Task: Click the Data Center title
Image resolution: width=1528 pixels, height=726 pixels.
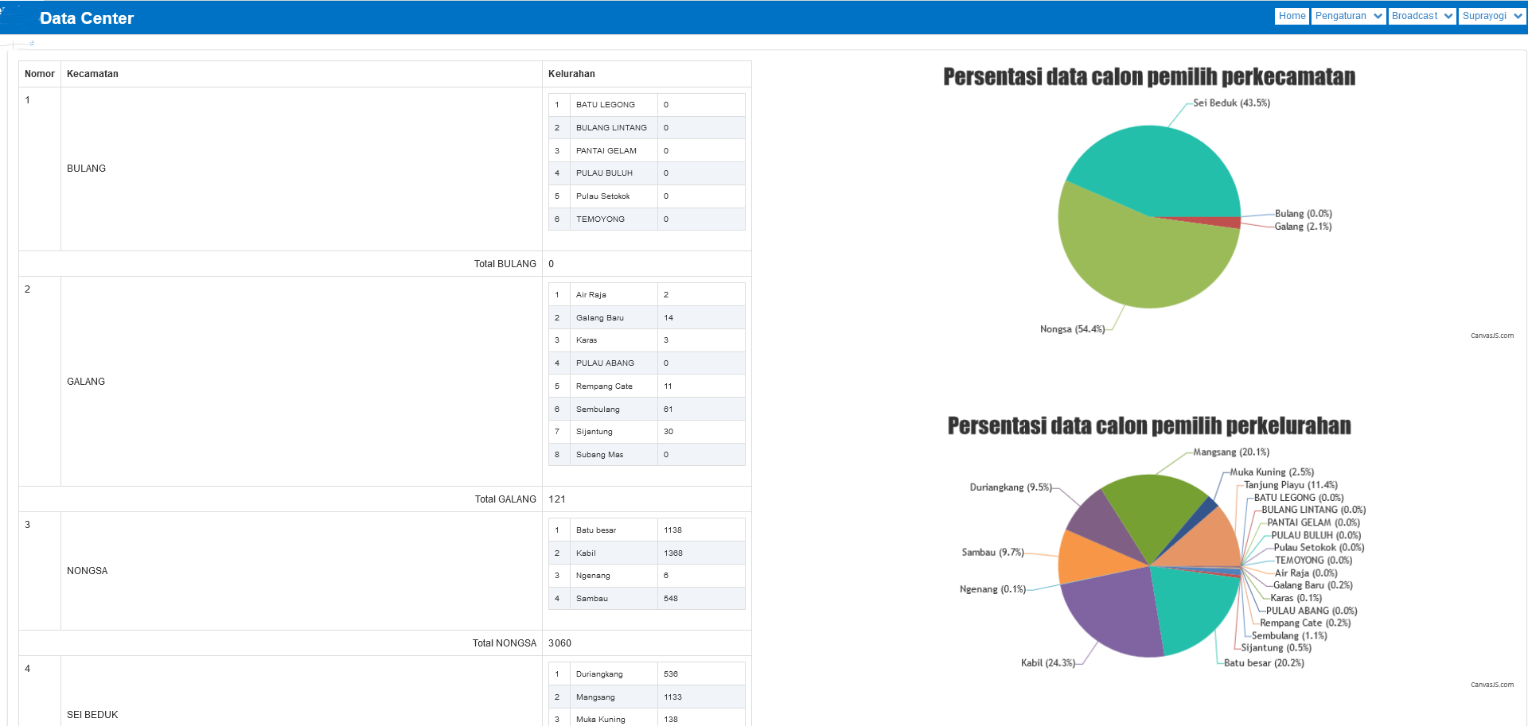Action: coord(87,18)
